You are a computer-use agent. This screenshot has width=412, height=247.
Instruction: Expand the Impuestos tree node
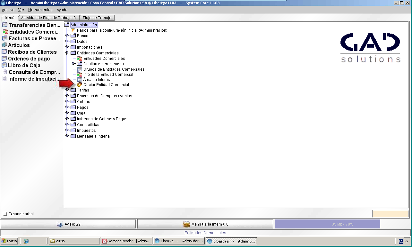point(67,130)
